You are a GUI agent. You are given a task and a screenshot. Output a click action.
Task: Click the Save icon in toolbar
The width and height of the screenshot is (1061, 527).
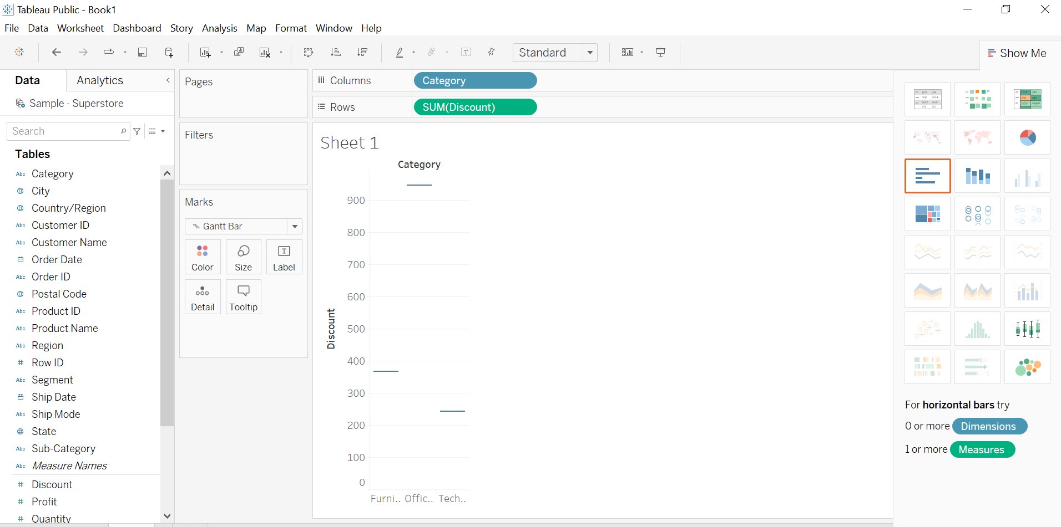[143, 52]
